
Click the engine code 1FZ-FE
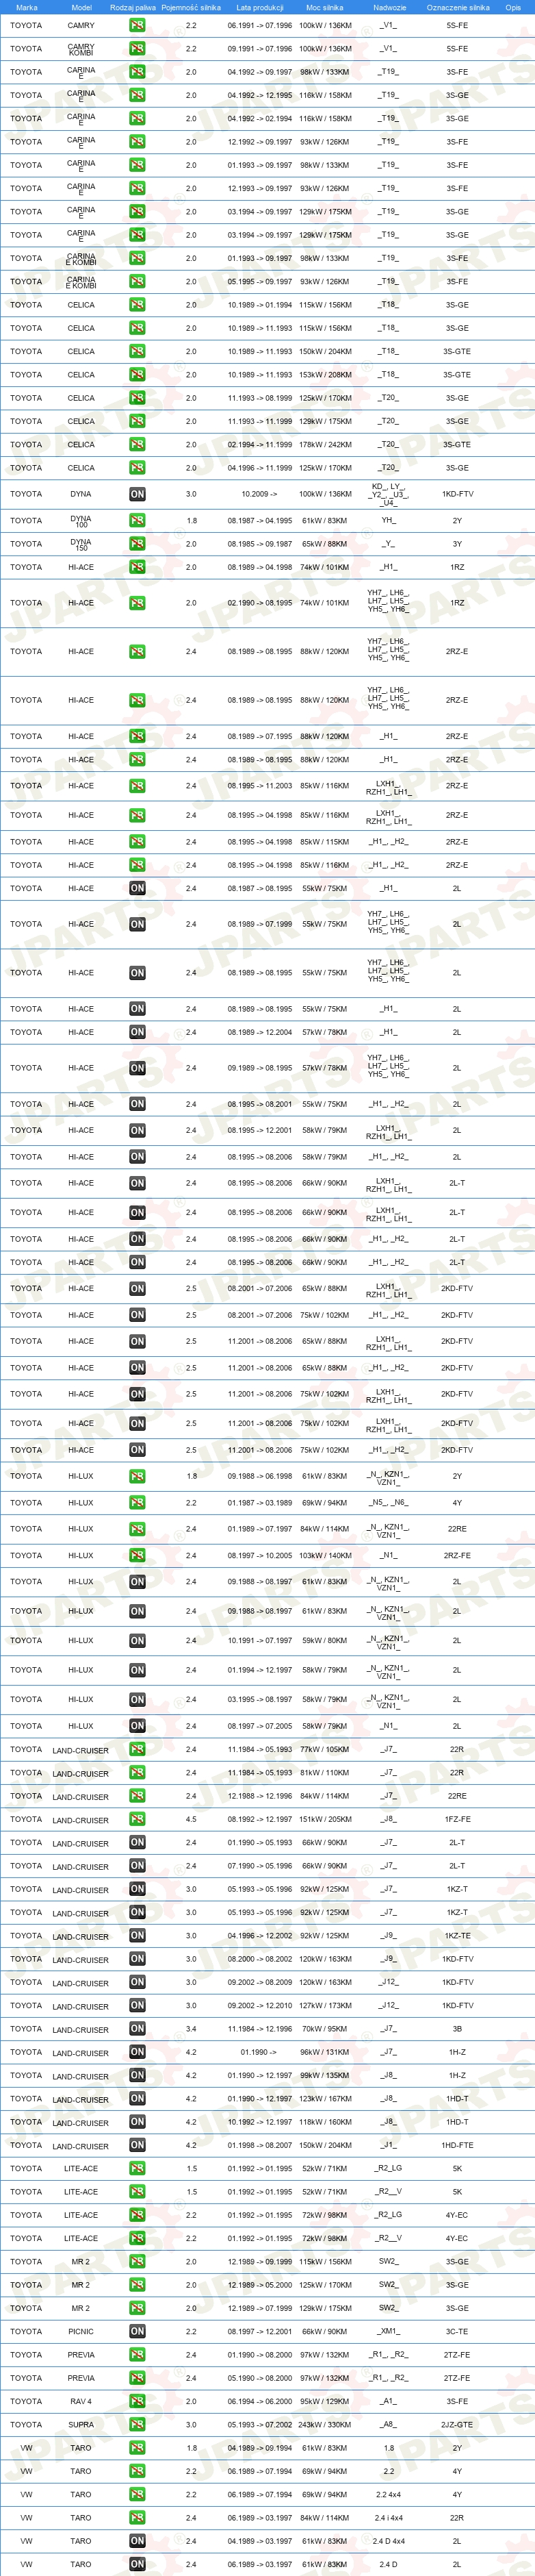pos(457,1819)
